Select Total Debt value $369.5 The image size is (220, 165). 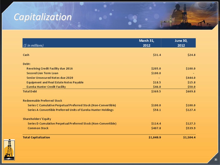tap(156, 92)
